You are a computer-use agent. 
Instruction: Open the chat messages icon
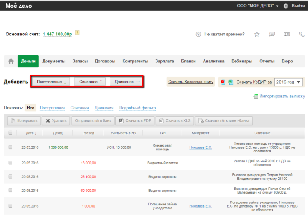(272, 34)
